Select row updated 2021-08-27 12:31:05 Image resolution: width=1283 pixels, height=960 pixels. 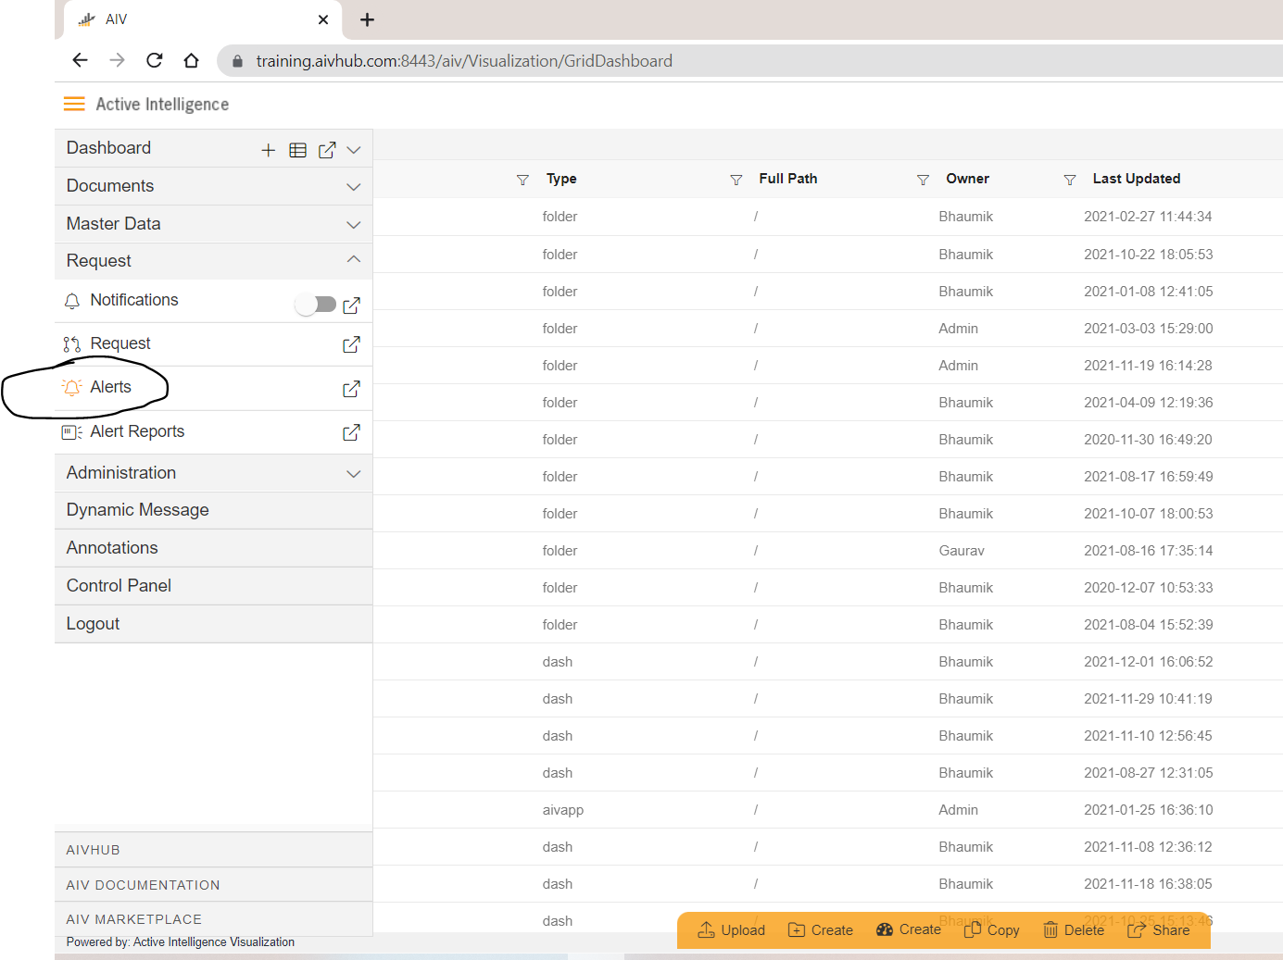coord(828,773)
